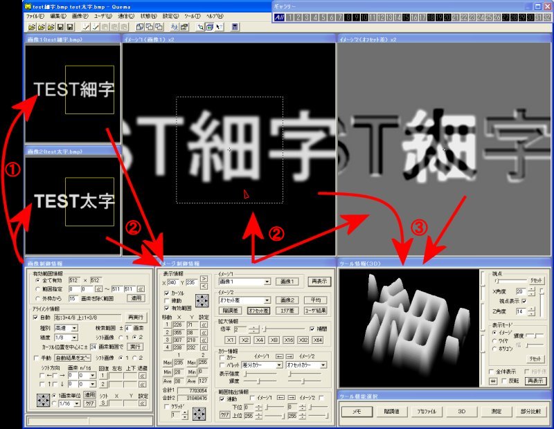
Task: Click the leftmost open folder toolbar icon
Action: [x=32, y=27]
